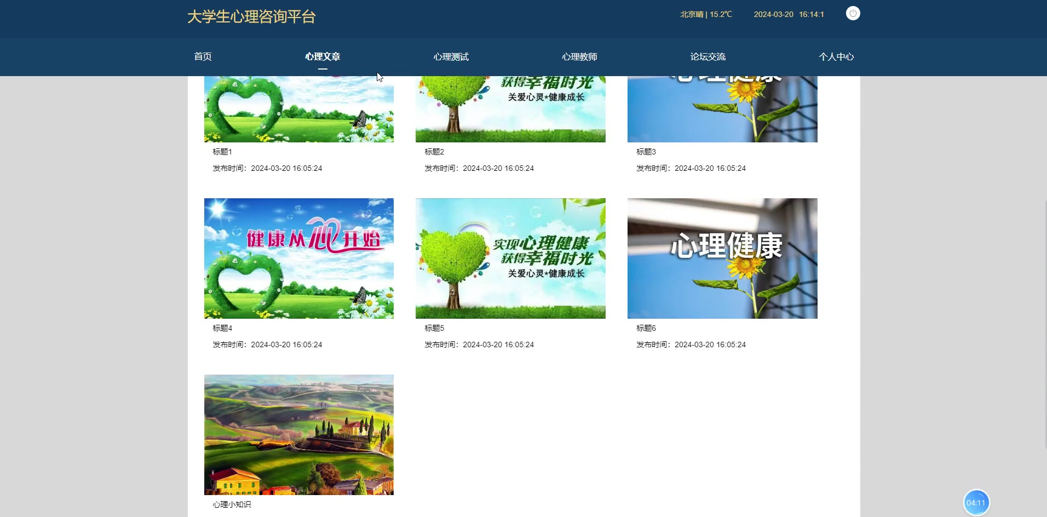Viewport: 1047px width, 517px height.
Task: Click publish time text under 标题1
Action: point(267,168)
